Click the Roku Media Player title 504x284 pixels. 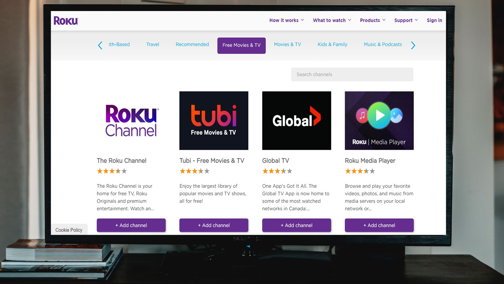click(370, 160)
